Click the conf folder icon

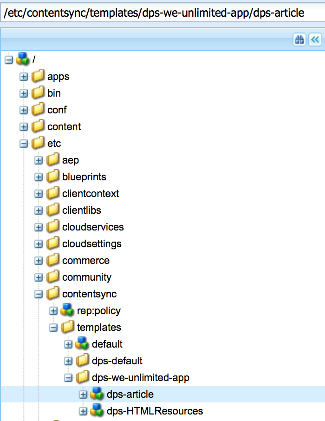tap(38, 109)
